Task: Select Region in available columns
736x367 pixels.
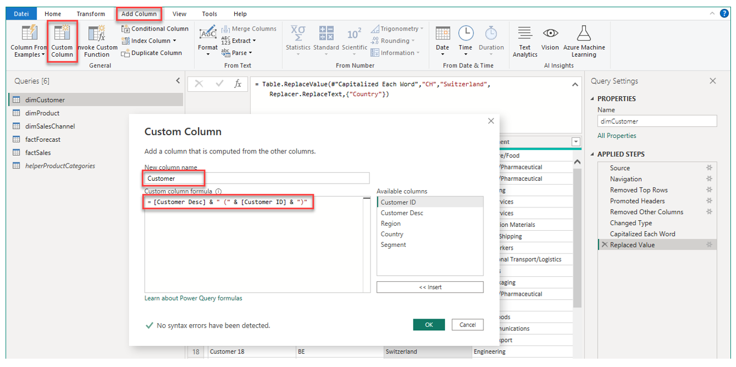Action: tap(391, 224)
